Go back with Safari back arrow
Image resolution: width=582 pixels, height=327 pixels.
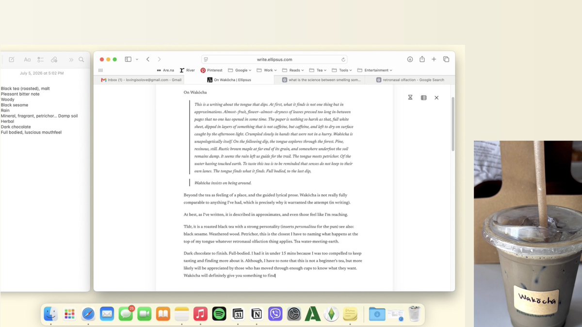tap(148, 59)
